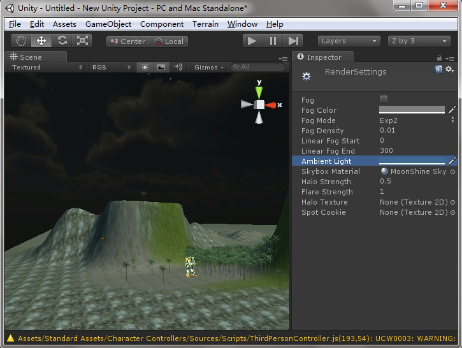Click the red X axis gizmo cone
This screenshot has height=348, width=462.
coord(270,105)
